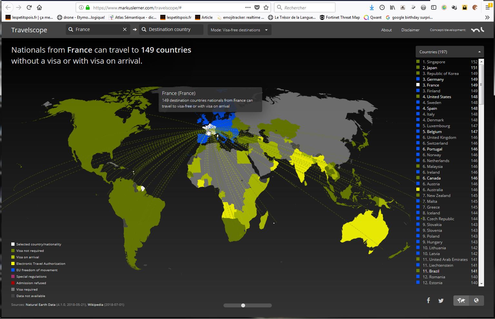Open the Firefox library icon
The height and width of the screenshot is (319, 495).
pyautogui.click(x=392, y=7)
